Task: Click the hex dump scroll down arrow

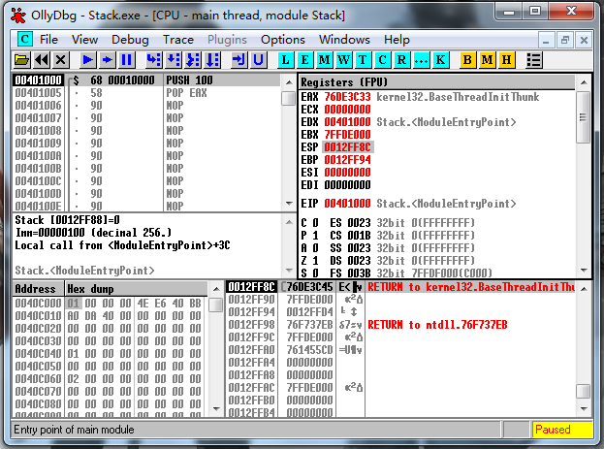Action: coord(216,409)
